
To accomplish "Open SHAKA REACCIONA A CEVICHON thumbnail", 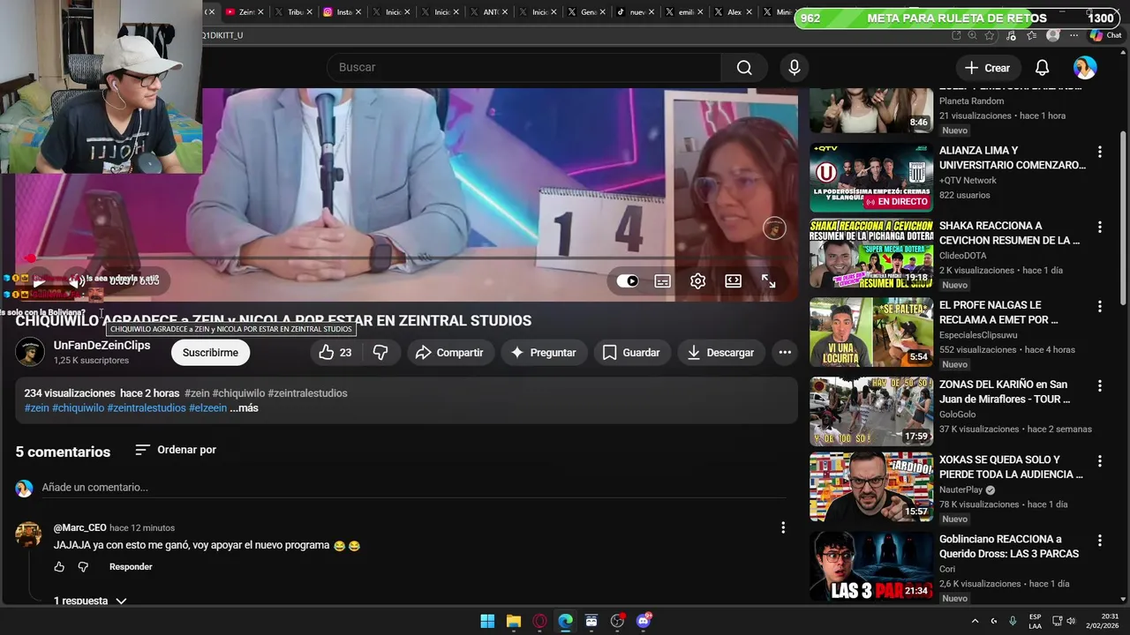I will click(x=871, y=253).
